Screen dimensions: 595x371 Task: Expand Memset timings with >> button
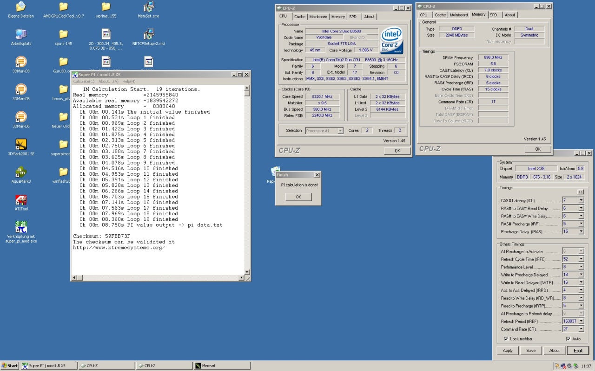click(x=581, y=192)
